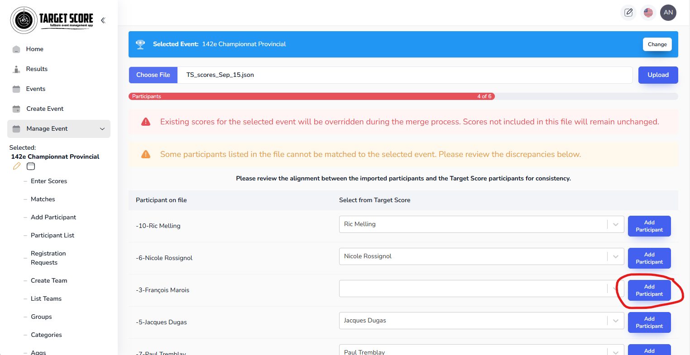Open the Nicole Rossignol dropdown
This screenshot has height=355, width=690.
pyautogui.click(x=481, y=256)
